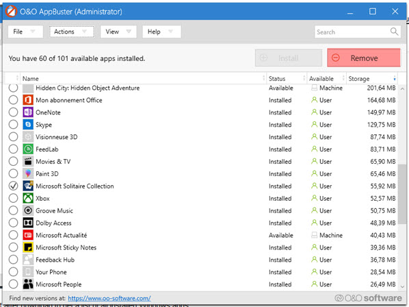409x307 pixels.
Task: Click the Microsoft Solitaire Collection icon
Action: coord(28,186)
